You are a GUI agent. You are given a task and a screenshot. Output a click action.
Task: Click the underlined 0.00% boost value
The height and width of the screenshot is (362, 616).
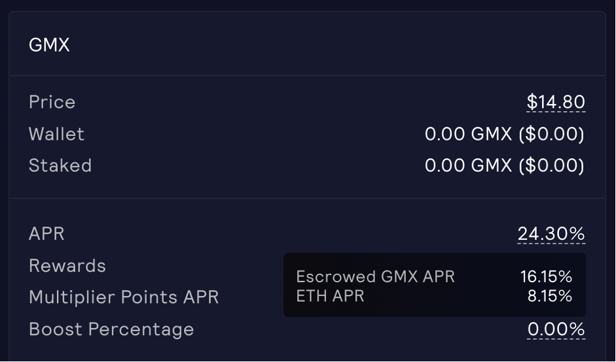coord(556,329)
